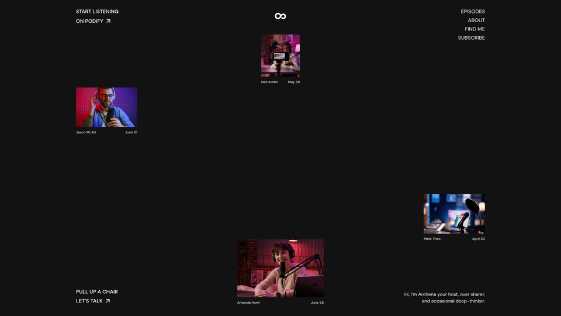
Task: Click PULL UP A CHAIR text
Action: click(x=96, y=291)
